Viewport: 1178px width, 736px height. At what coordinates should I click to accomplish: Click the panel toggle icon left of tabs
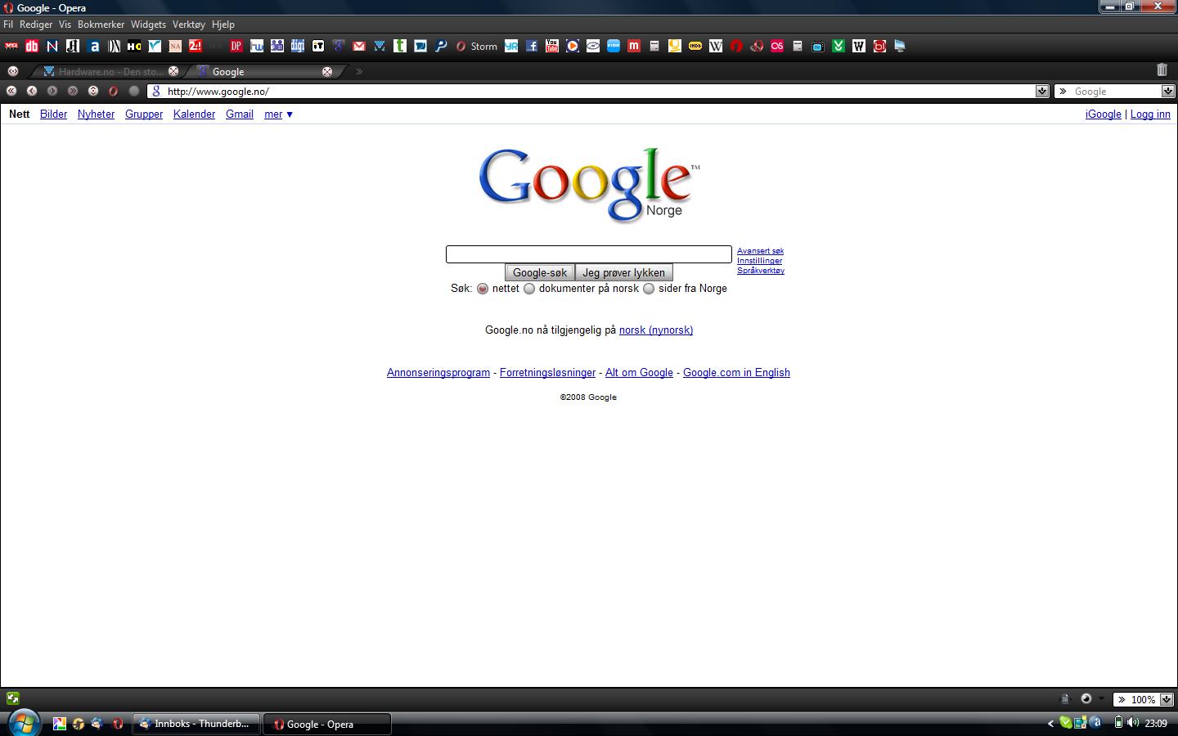[x=13, y=71]
